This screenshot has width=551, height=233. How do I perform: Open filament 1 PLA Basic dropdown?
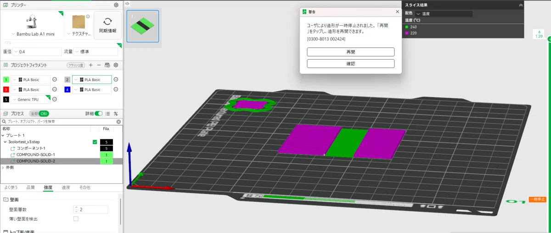point(31,79)
